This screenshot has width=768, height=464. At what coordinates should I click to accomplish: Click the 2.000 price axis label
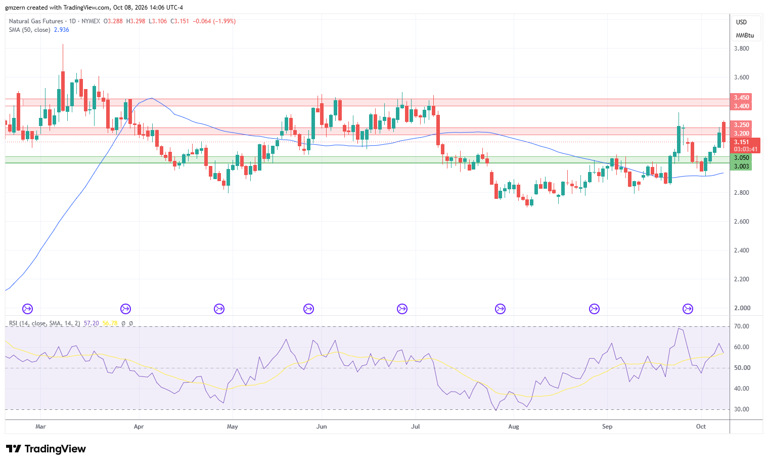point(742,308)
